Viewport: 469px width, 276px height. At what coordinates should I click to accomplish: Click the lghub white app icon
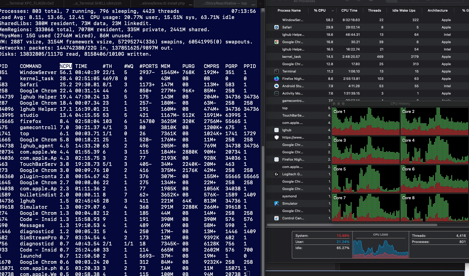tap(276, 130)
